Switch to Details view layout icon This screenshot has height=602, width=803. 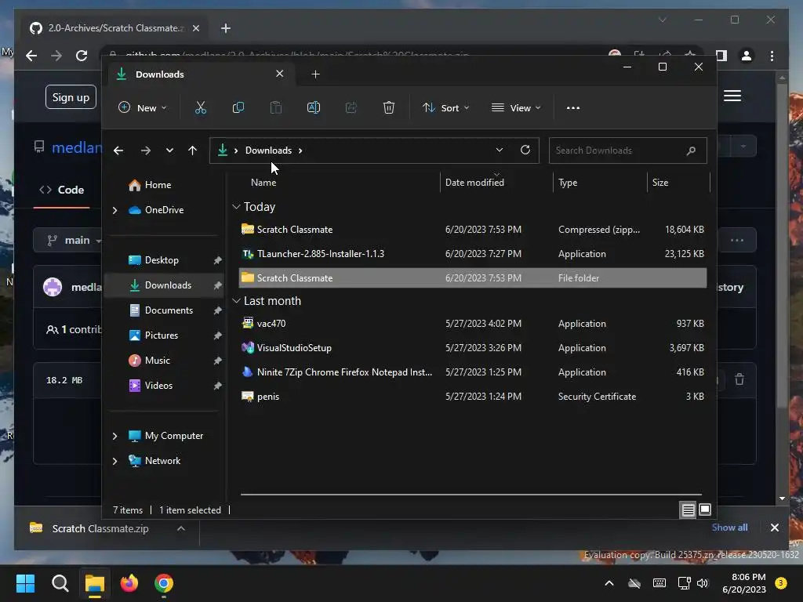click(x=689, y=510)
